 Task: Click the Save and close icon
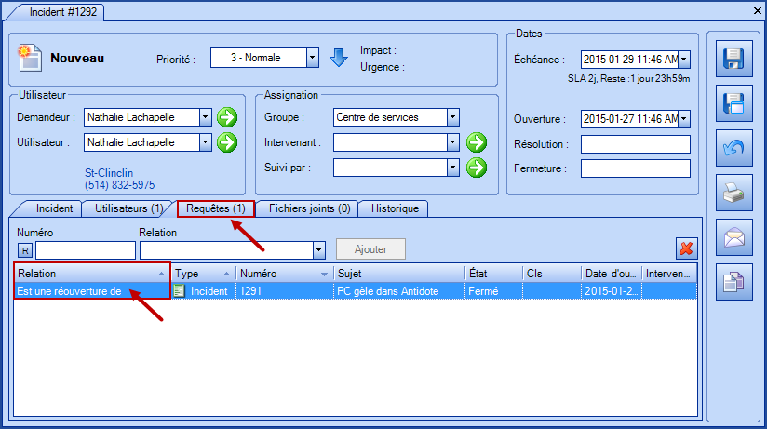pos(733,104)
